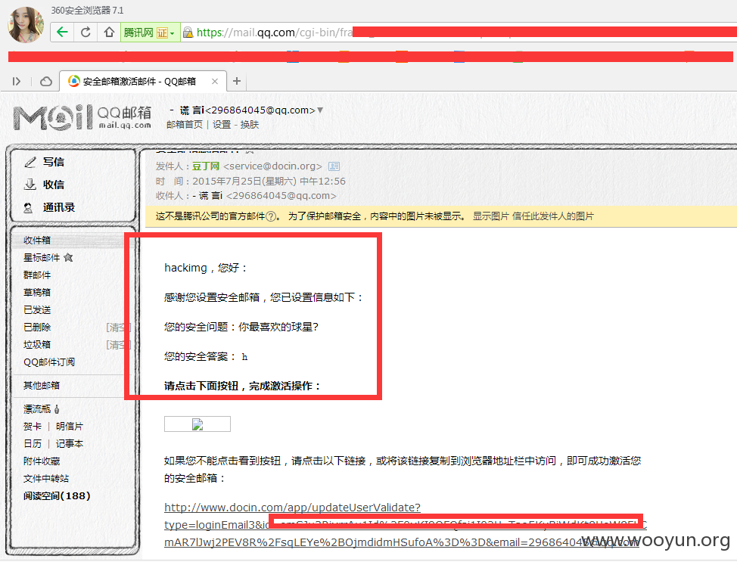The image size is (737, 562).
Task: Check incoming mail with 收信
Action: [x=54, y=185]
